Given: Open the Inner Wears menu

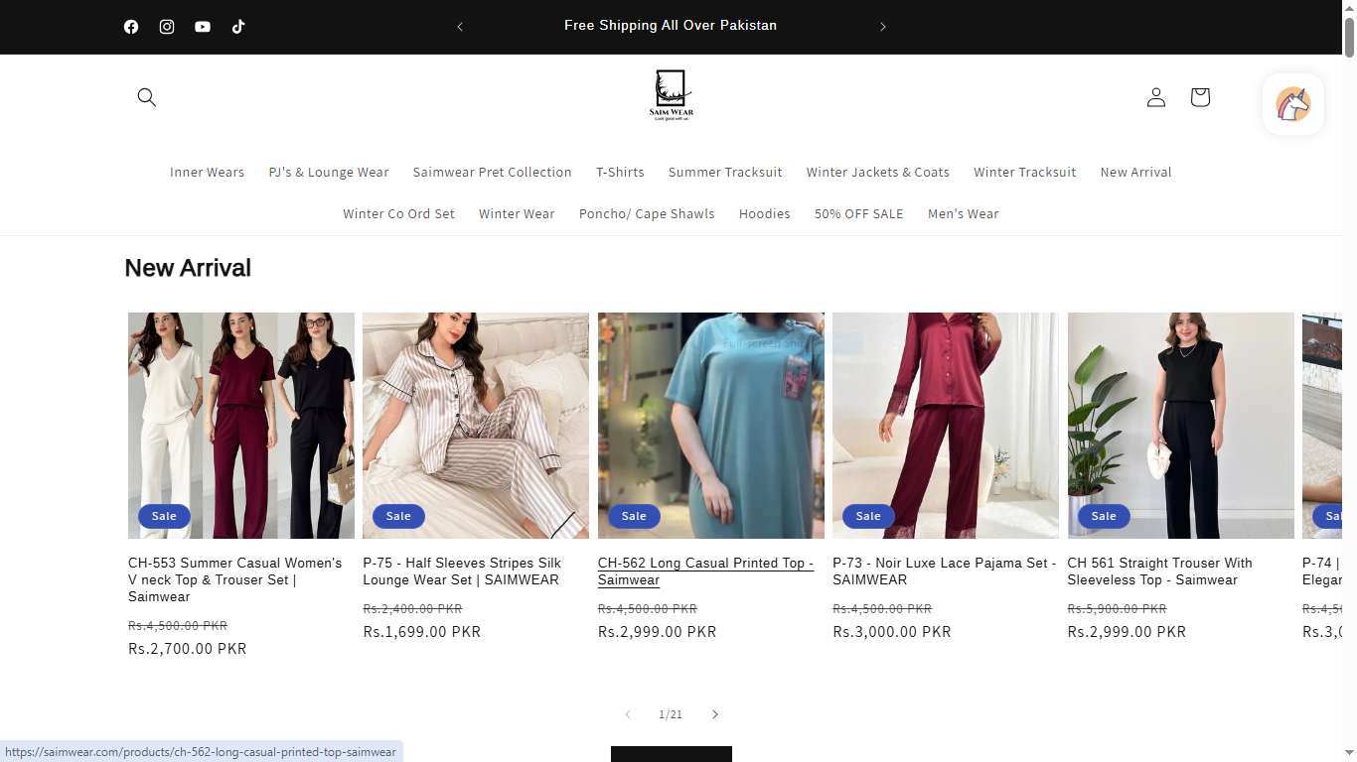Looking at the screenshot, I should [x=207, y=173].
